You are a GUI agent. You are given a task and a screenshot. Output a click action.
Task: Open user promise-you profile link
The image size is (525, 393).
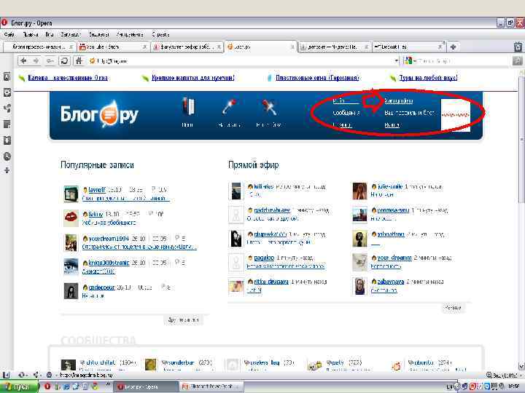click(393, 210)
